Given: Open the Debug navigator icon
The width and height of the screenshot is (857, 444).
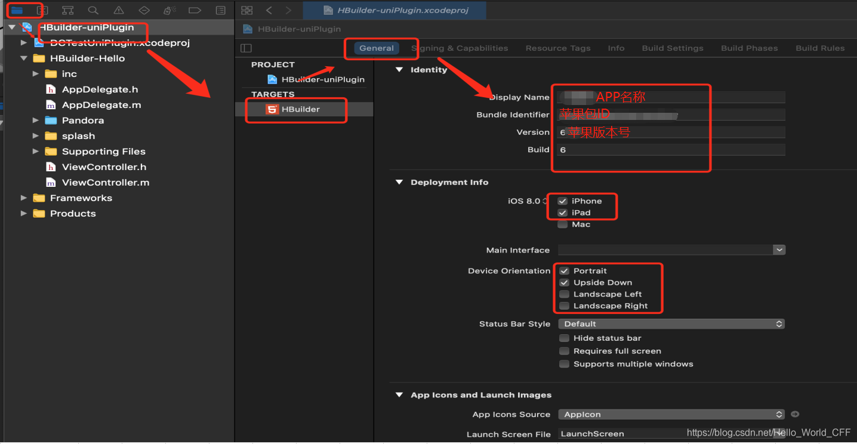Looking at the screenshot, I should (x=169, y=10).
